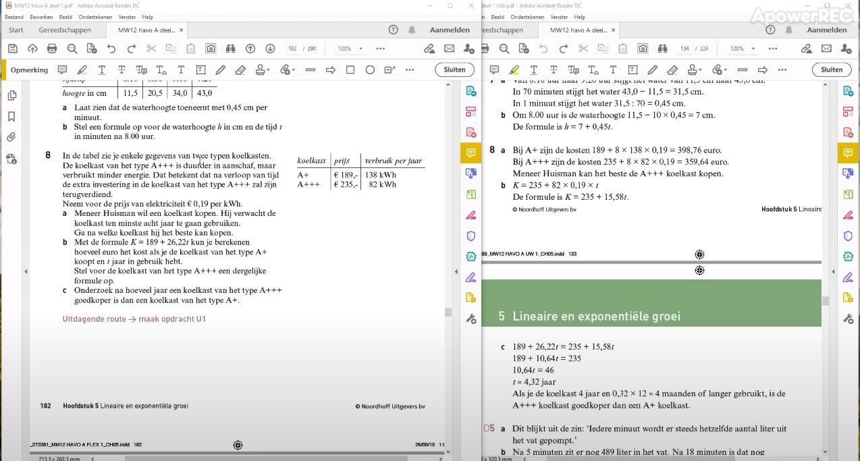
Task: Select the text box tool in left window
Action: [200, 70]
